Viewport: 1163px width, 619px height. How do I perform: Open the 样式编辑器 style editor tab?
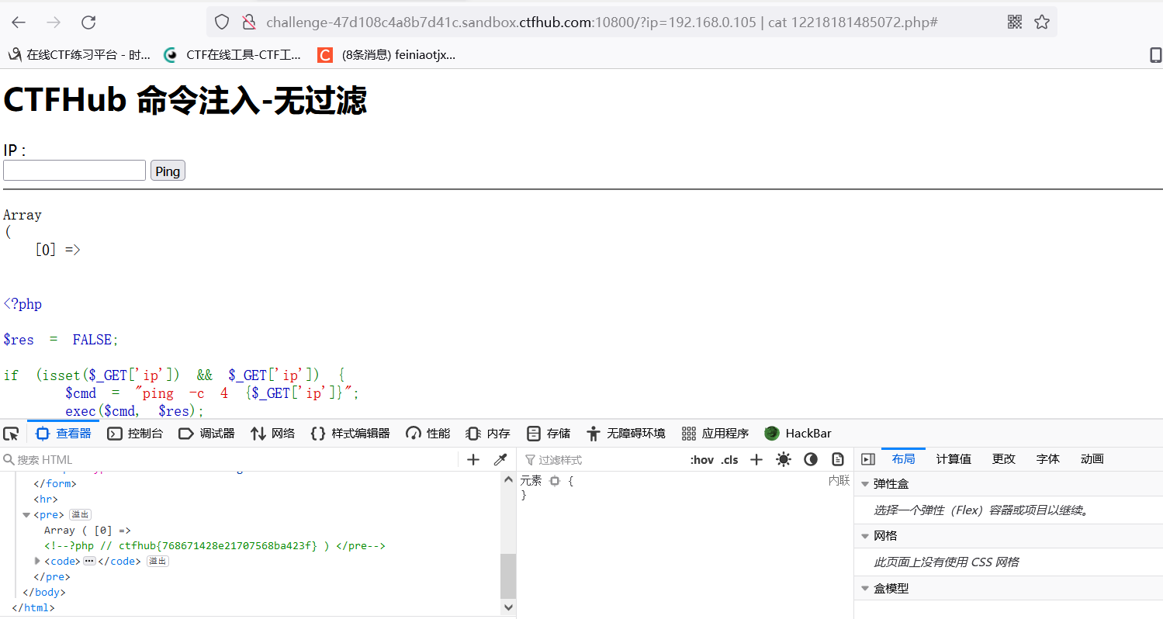(350, 434)
